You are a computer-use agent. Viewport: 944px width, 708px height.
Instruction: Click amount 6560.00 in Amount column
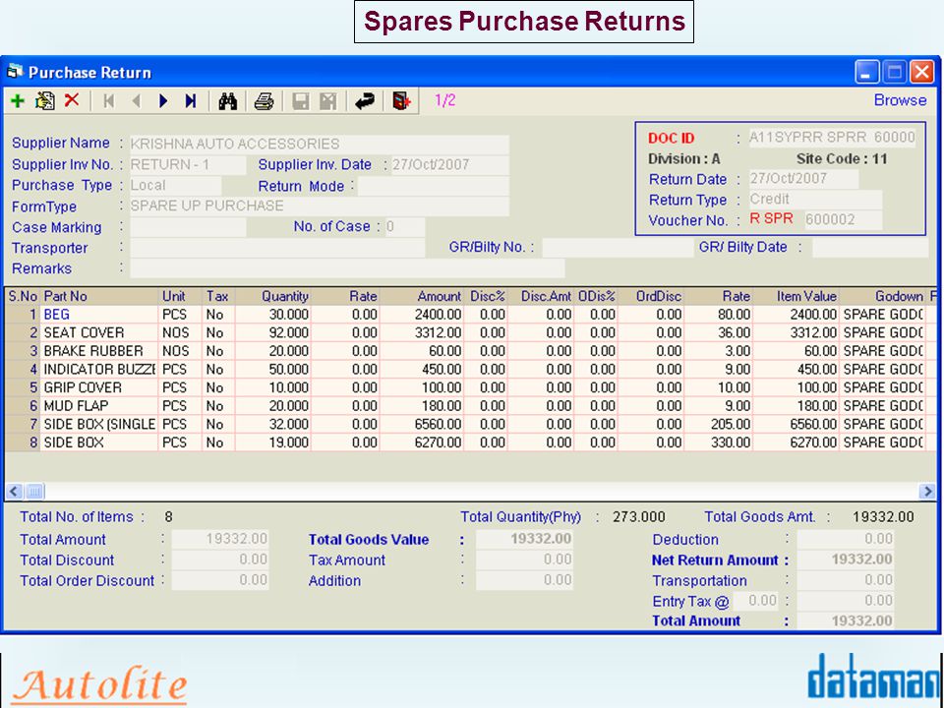[x=422, y=425]
